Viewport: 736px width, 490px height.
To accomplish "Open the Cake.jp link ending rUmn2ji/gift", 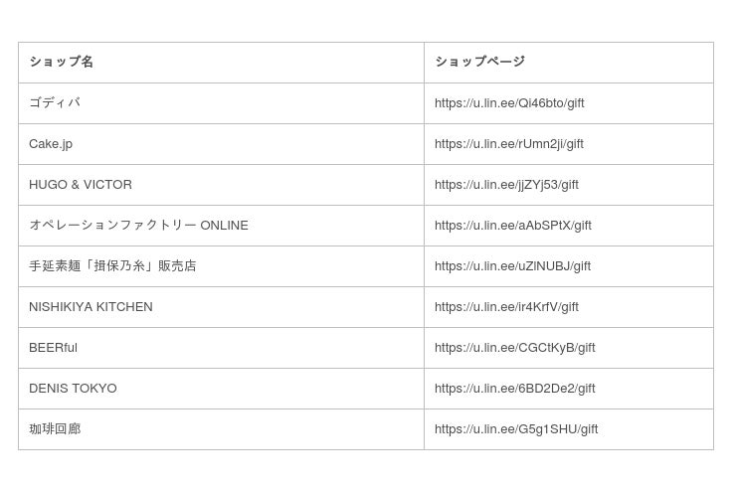I will 509,144.
